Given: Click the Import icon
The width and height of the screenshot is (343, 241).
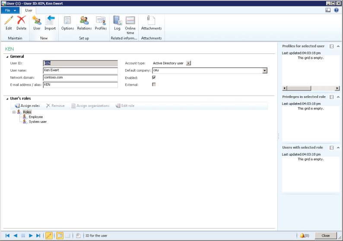Looking at the screenshot, I should 50,20.
